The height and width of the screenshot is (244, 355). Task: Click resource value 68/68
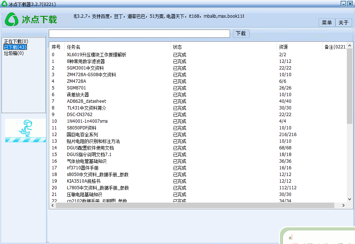pos(285,148)
